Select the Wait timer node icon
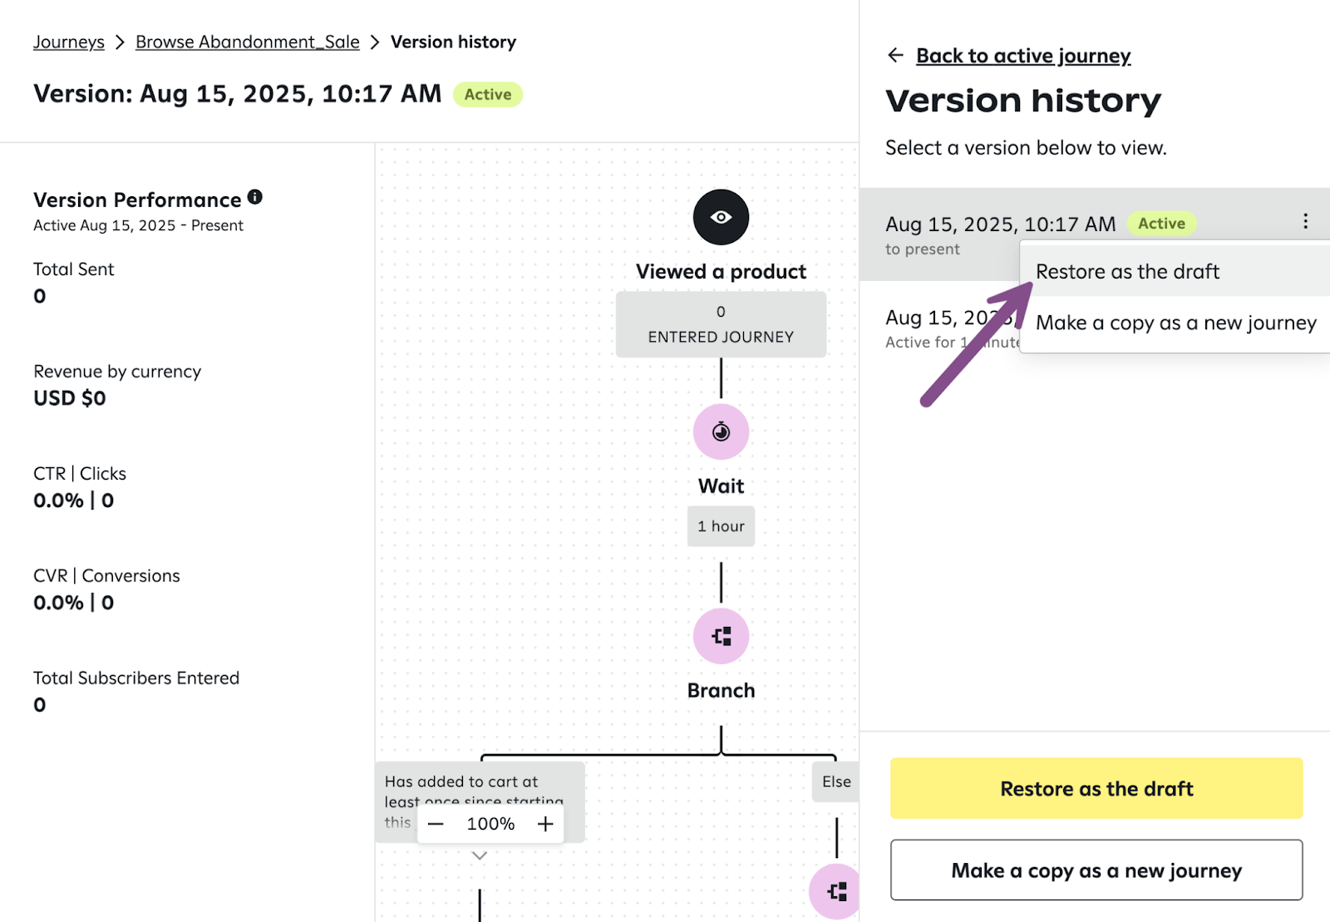The image size is (1330, 922). pyautogui.click(x=721, y=431)
